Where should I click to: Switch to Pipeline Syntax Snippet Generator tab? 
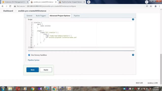(72, 2)
